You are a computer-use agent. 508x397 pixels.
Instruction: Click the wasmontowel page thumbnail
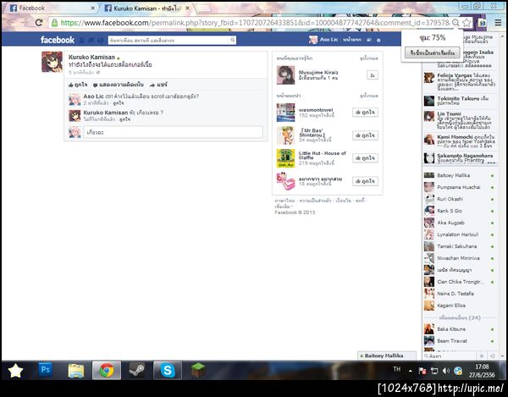click(x=286, y=113)
